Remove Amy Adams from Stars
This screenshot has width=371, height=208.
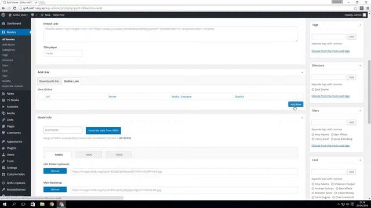pos(313,135)
